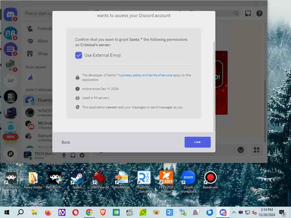Open NVIDIA app from the taskbar
The width and height of the screenshot is (291, 218).
[x=116, y=212]
